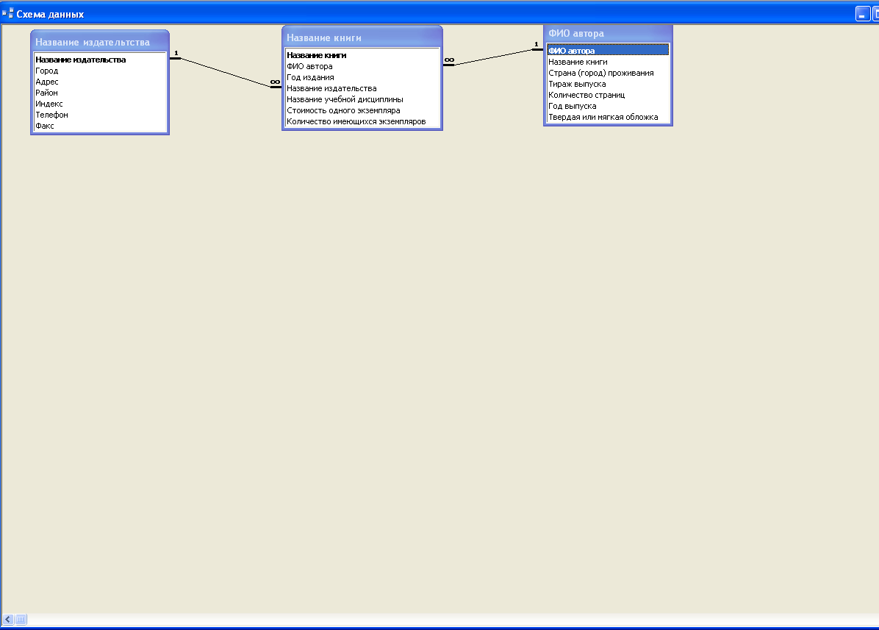
Task: Click the horizontal scrollbar thumb
Action: point(21,620)
